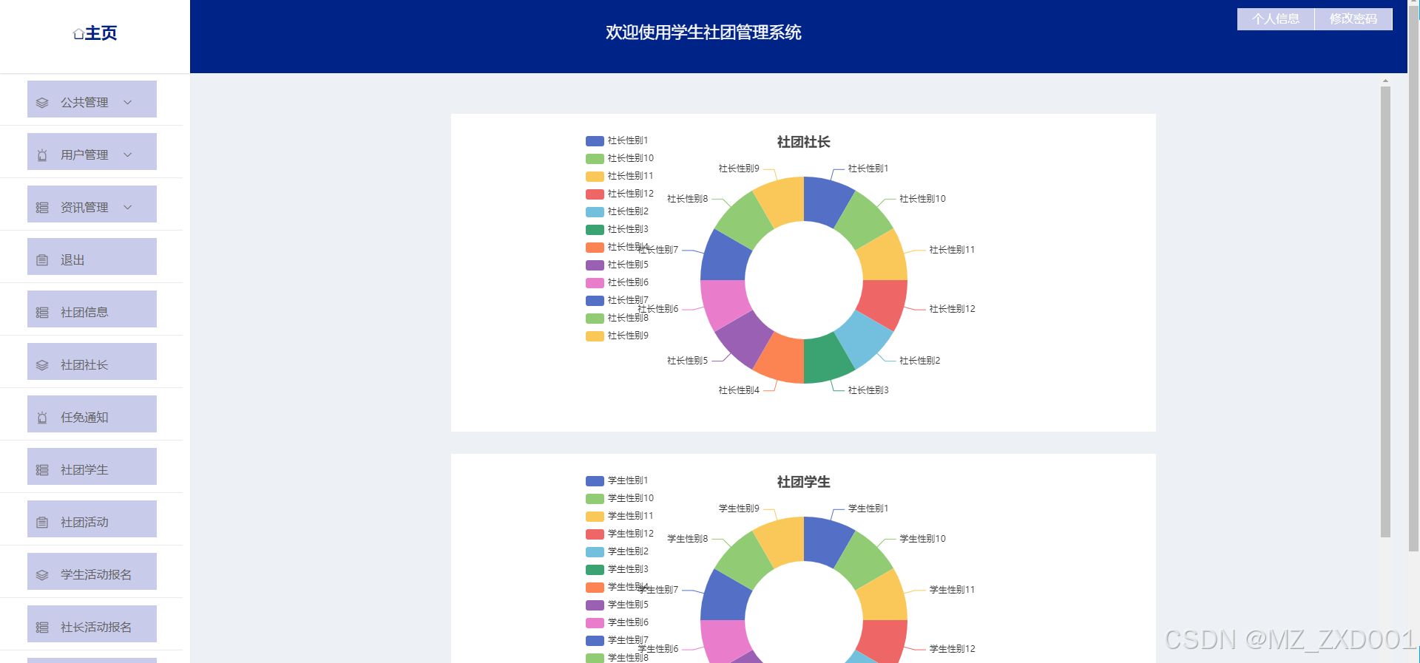
Task: Open the 社团社长 page
Action: [92, 361]
